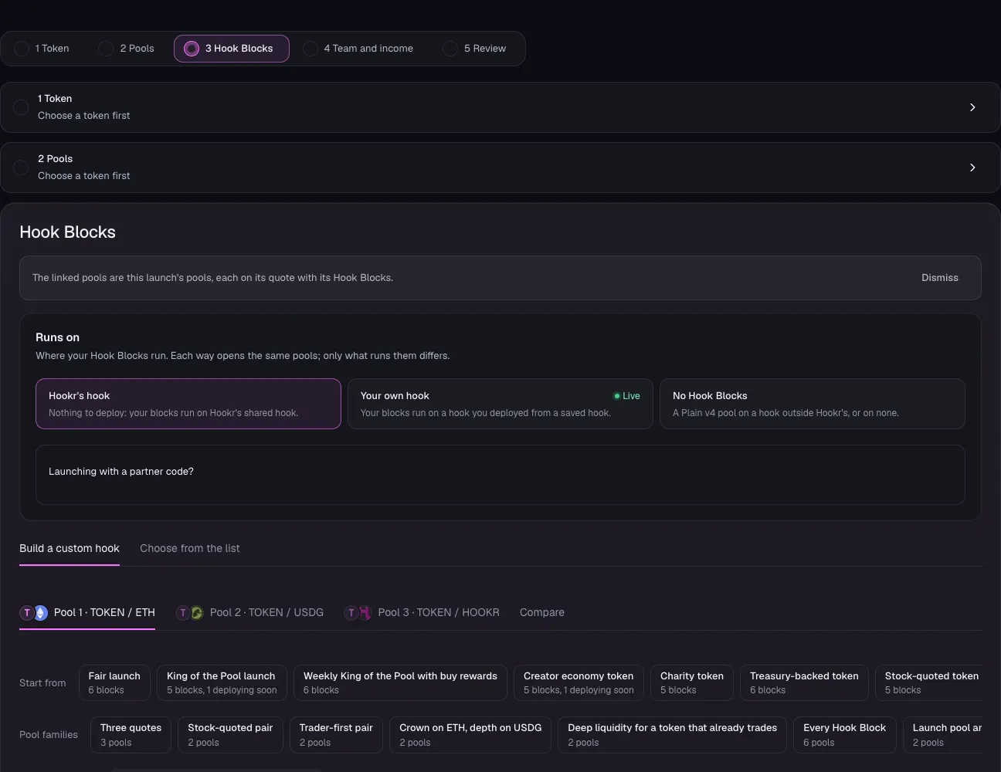Switch to the Build a custom hook tab
This screenshot has width=1001, height=772.
coord(70,549)
